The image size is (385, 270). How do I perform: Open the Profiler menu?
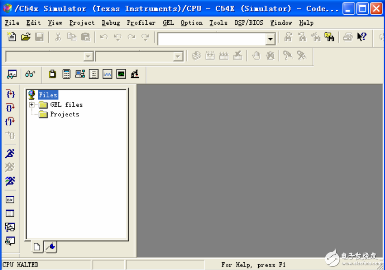tap(141, 23)
